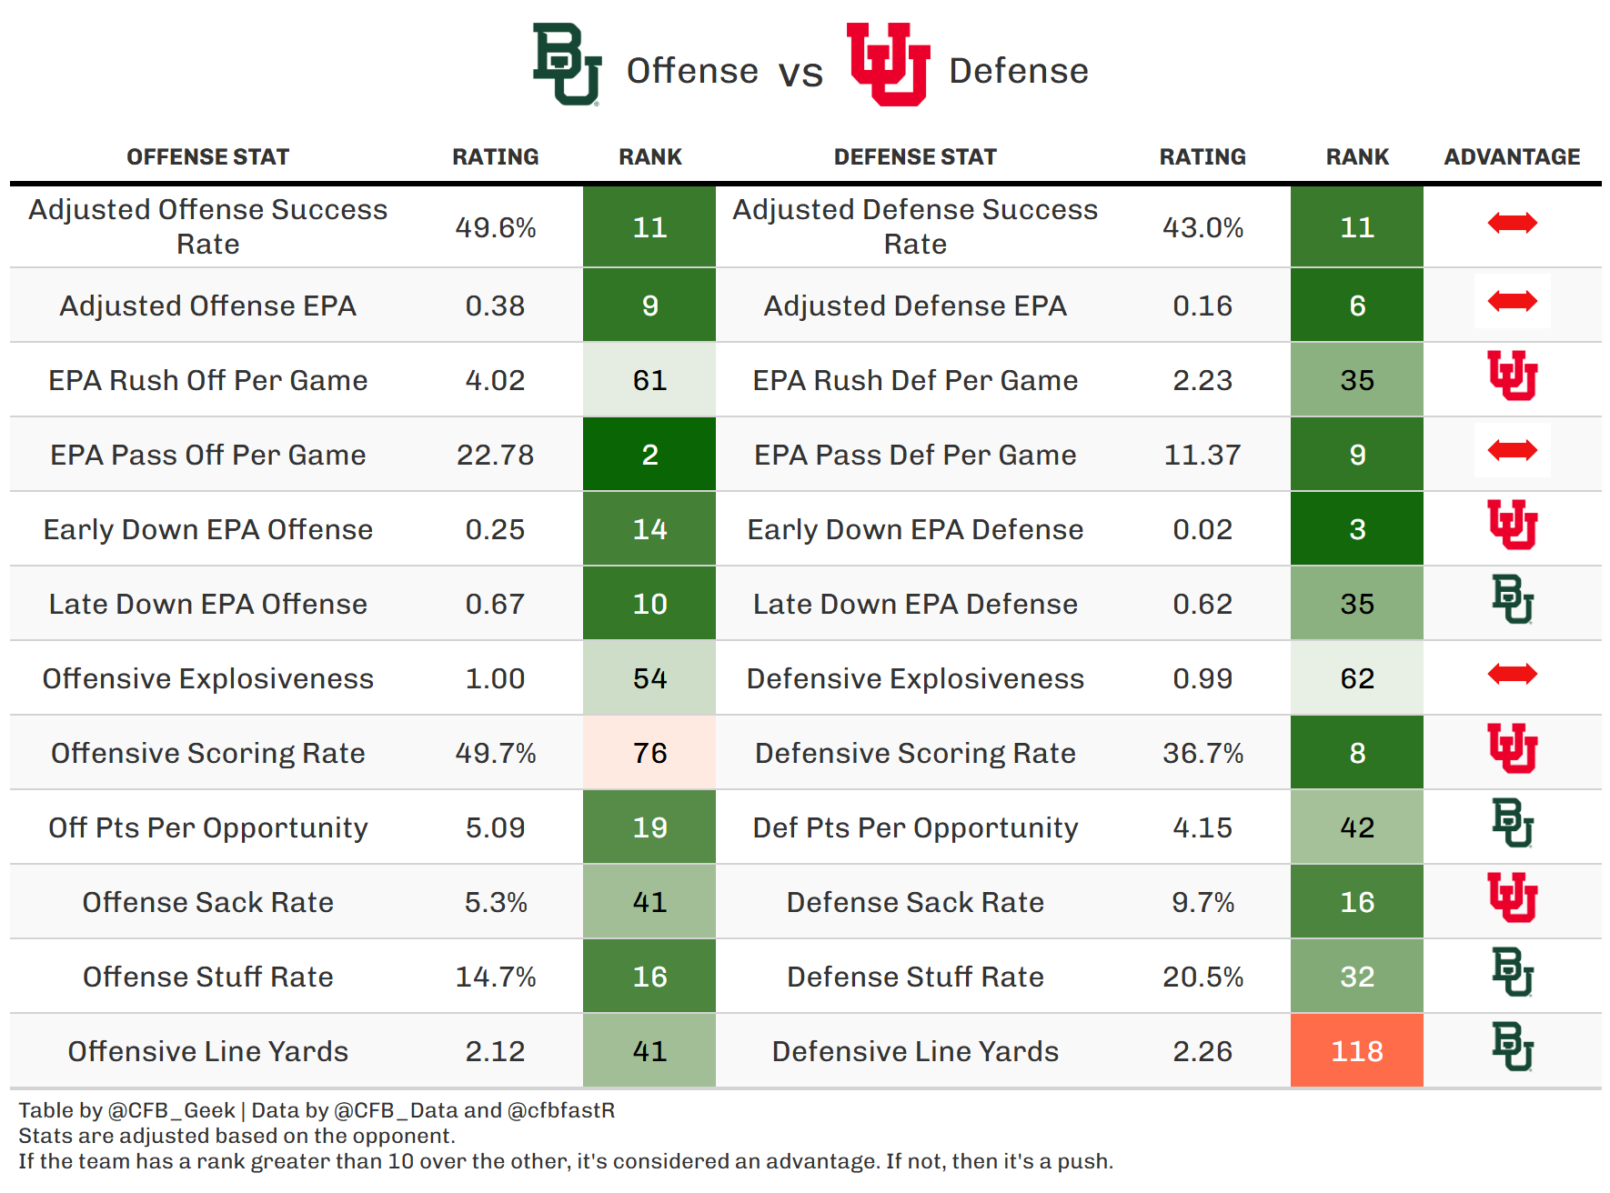Click the Utah advantage logo for Sack Rate

pyautogui.click(x=1512, y=897)
